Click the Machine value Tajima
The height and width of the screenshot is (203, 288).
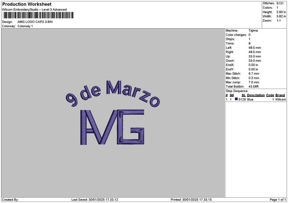pos(253,31)
